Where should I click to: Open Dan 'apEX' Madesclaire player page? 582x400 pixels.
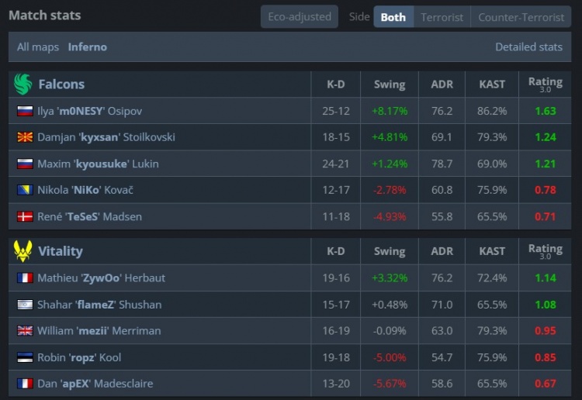pyautogui.click(x=95, y=384)
